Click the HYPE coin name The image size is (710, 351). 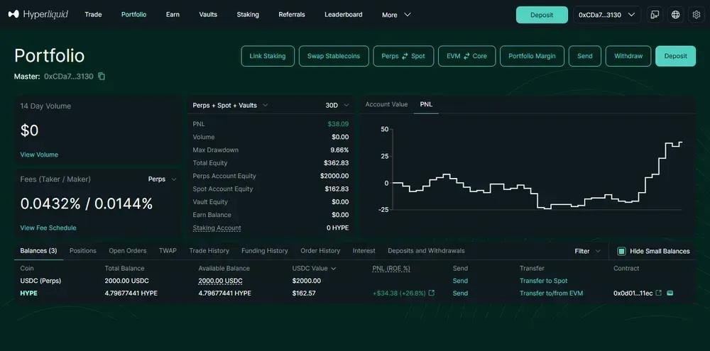coord(28,293)
